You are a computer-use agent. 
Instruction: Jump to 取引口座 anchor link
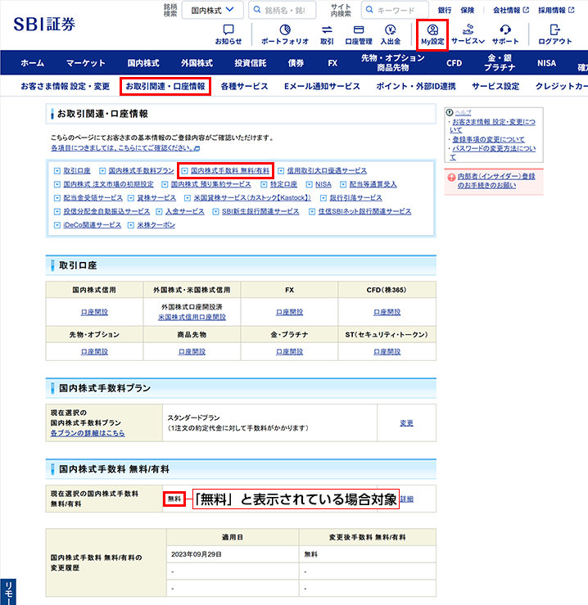point(77,170)
